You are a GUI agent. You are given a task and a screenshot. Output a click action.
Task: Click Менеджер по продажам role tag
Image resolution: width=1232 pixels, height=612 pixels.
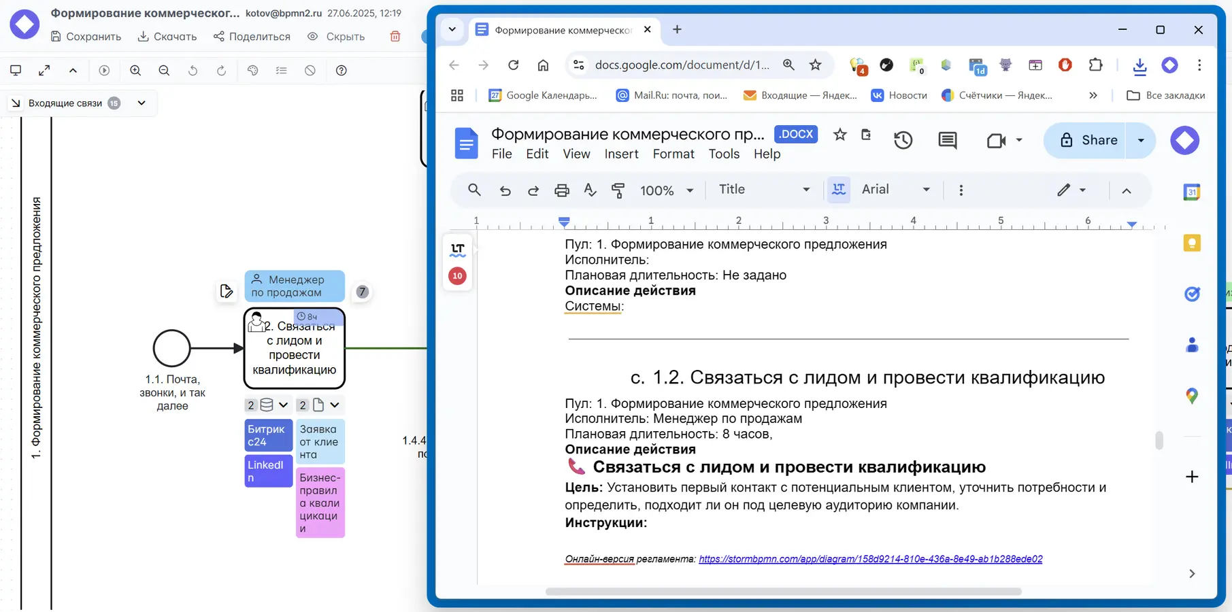[295, 286]
